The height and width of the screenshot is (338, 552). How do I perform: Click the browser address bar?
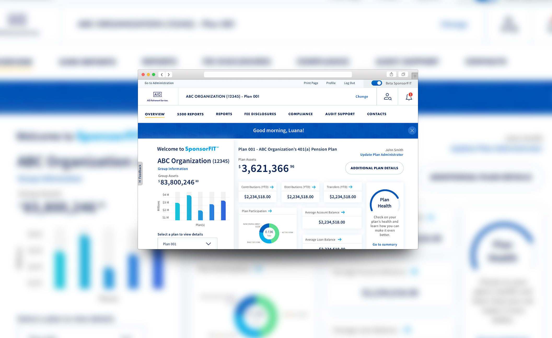[278, 75]
